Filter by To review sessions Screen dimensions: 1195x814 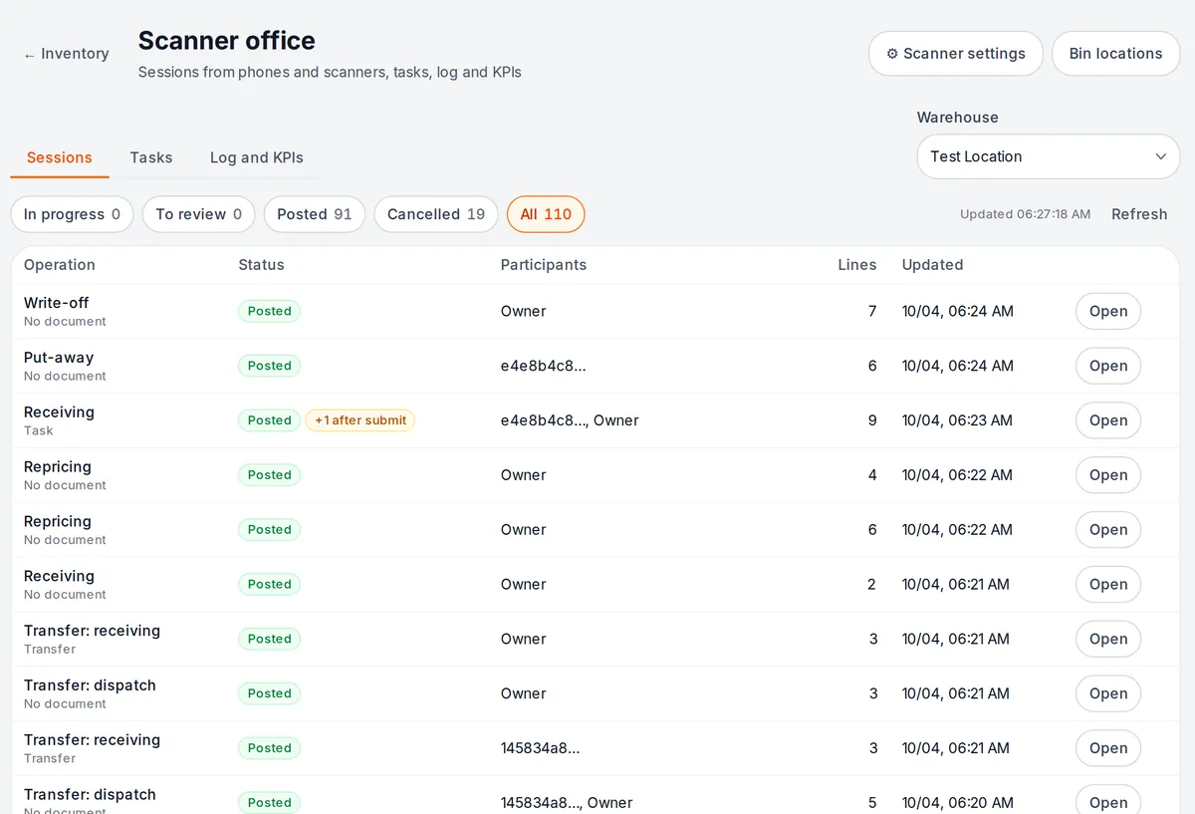pos(199,214)
